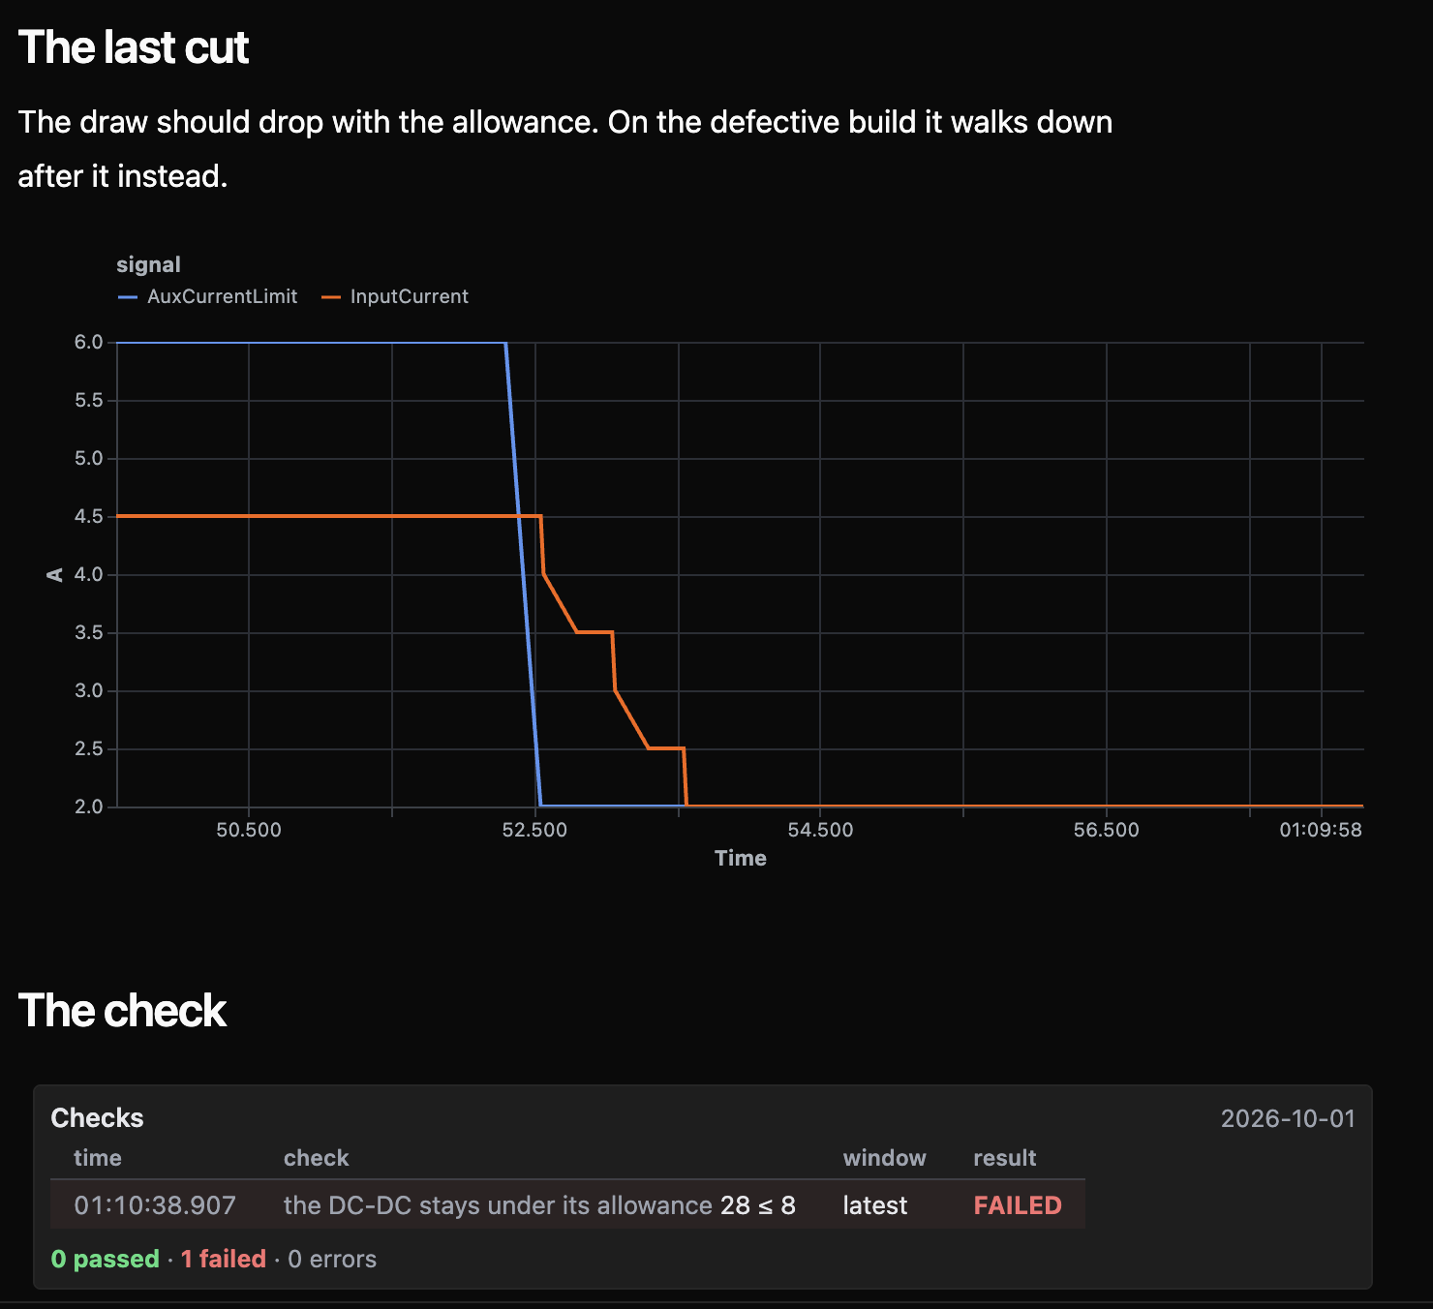Click the 'check' column header
This screenshot has height=1309, width=1433.
(317, 1158)
